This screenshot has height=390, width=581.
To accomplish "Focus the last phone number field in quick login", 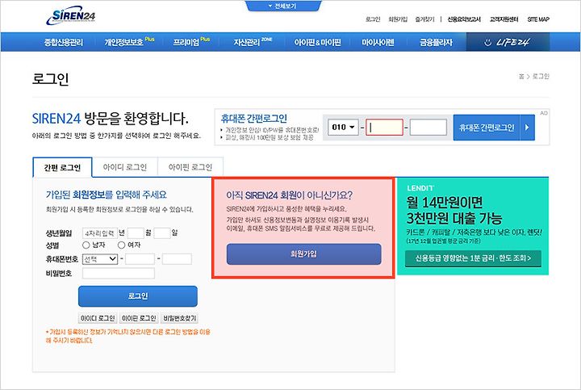I will (428, 127).
